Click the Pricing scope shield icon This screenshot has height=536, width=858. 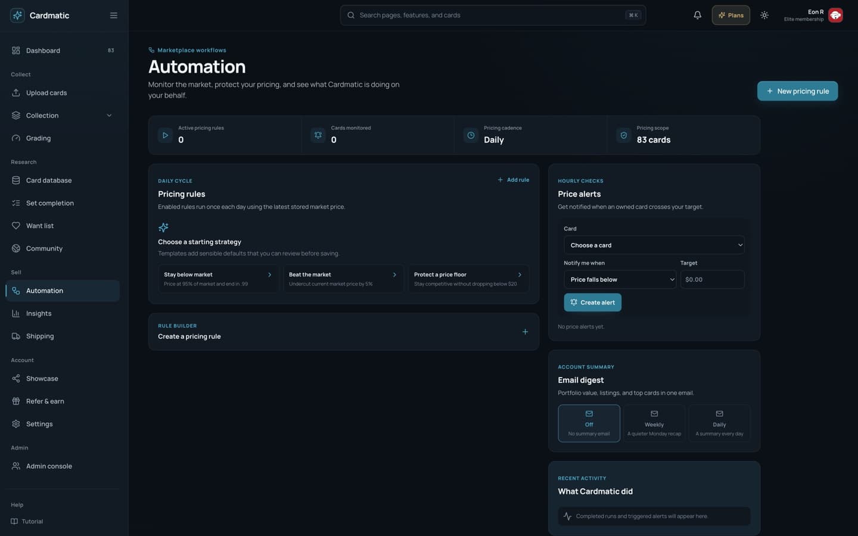coord(624,135)
